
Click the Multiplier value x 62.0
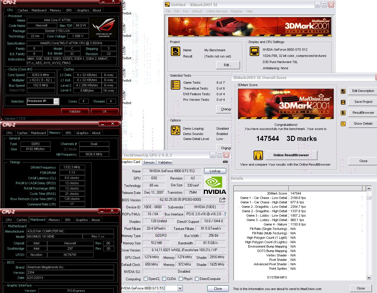[41, 80]
